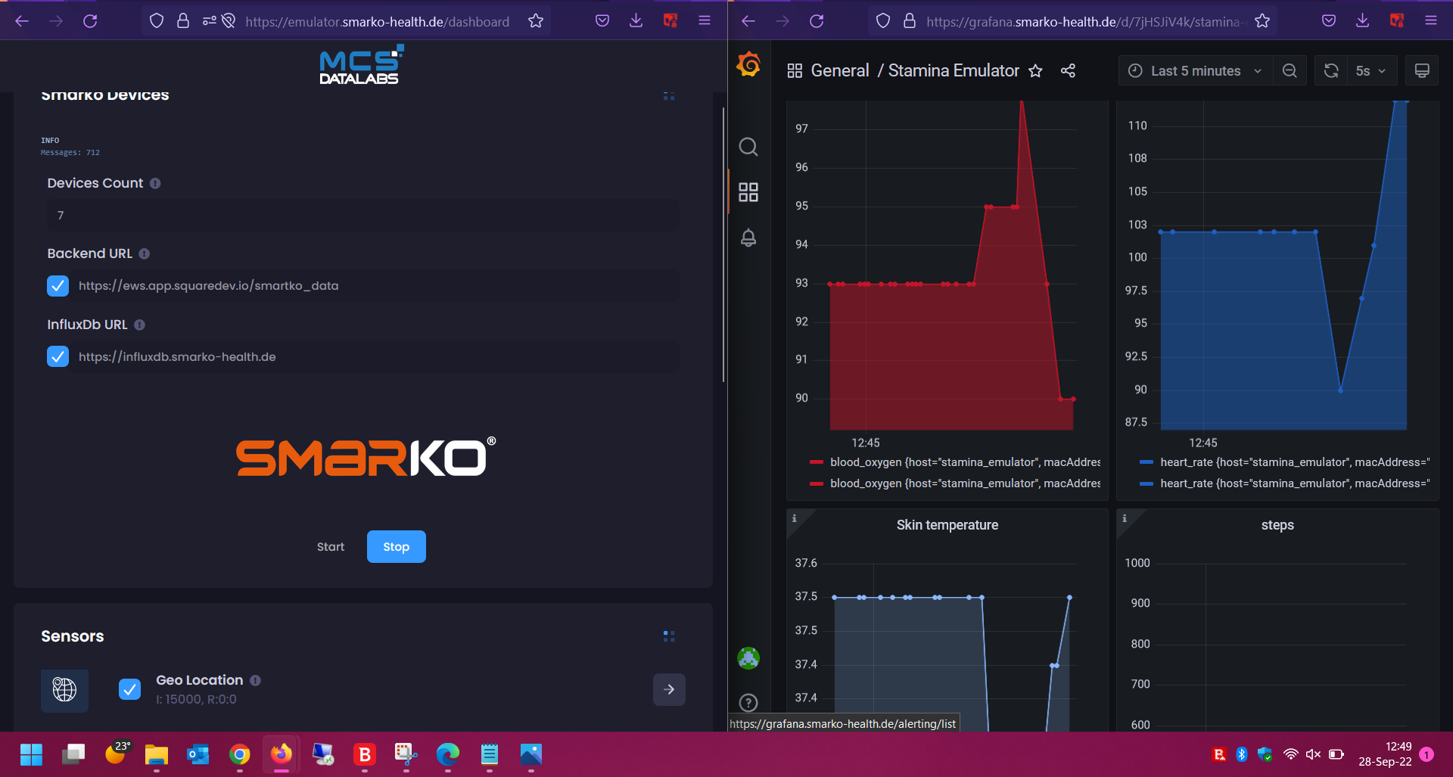1453x777 pixels.
Task: Click General breadcrumb in dashboard title
Action: pyautogui.click(x=839, y=71)
